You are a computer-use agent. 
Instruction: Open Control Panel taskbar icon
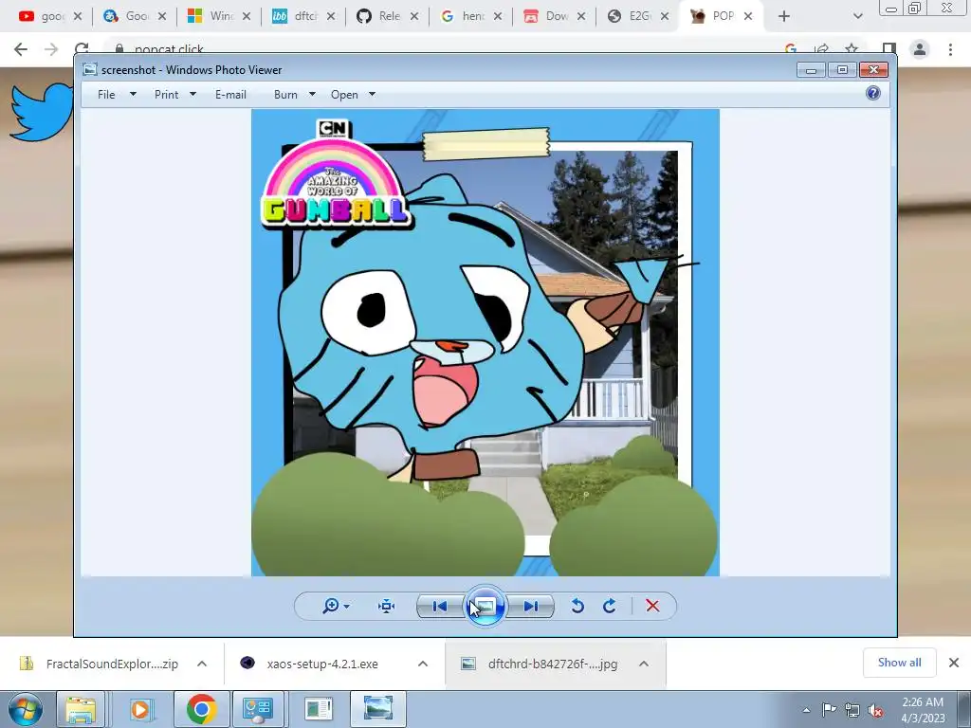click(258, 709)
